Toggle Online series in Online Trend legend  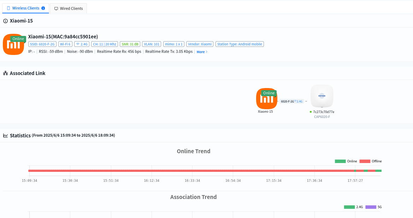coord(346,161)
